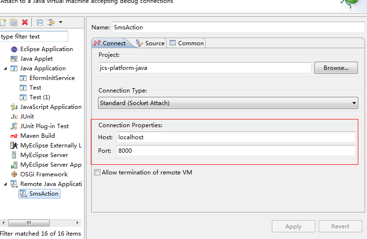Image resolution: width=367 pixels, height=239 pixels.
Task: Click the OSGi Framework label
Action: coord(44,174)
